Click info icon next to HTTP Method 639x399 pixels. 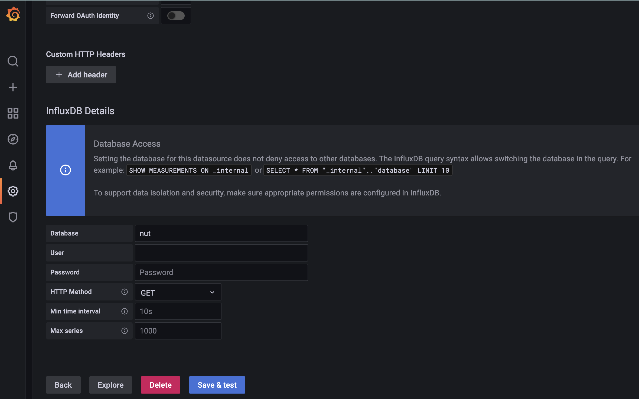125,292
